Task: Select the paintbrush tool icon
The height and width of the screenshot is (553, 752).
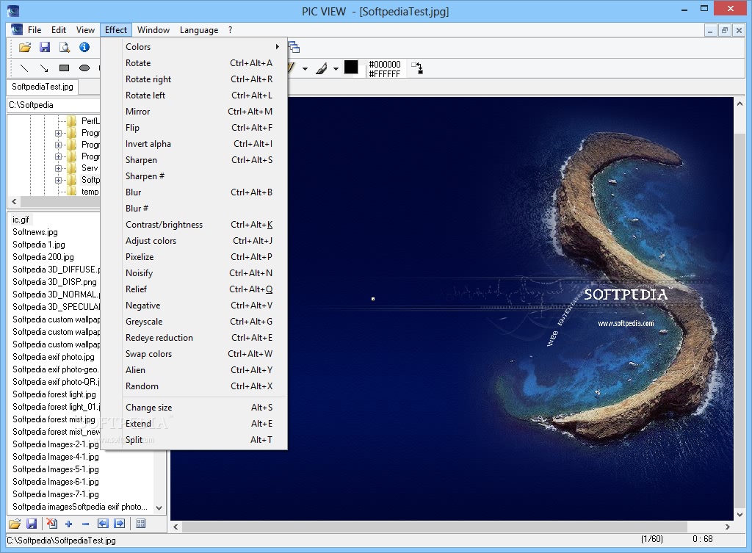Action: [x=322, y=68]
